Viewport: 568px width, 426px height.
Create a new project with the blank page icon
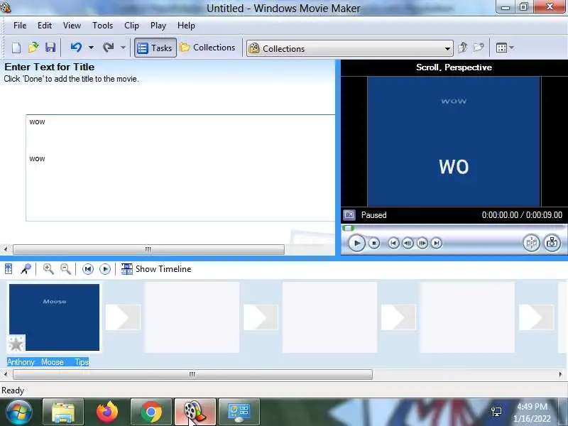(16, 48)
